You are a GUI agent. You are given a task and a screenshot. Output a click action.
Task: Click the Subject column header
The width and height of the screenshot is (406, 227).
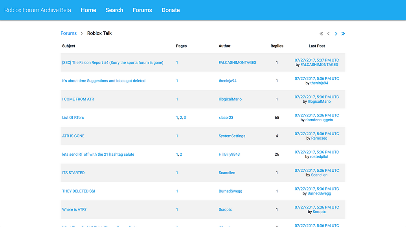pyautogui.click(x=68, y=46)
